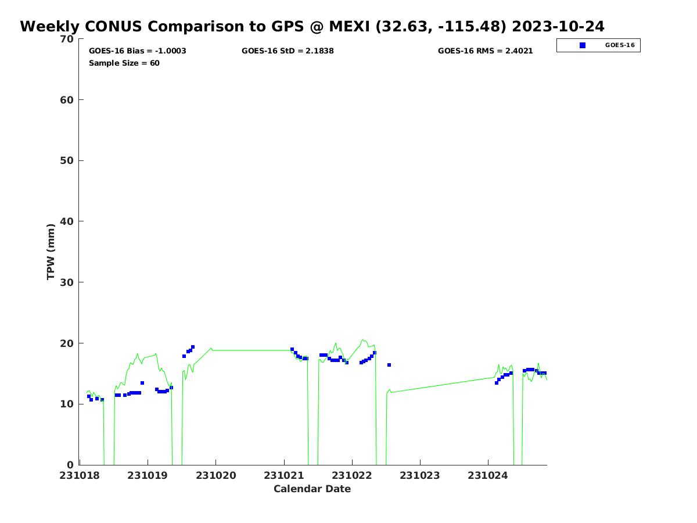Select the GOES-16 RMS value text
Image resolution: width=697 pixels, height=523 pixels.
tap(485, 51)
